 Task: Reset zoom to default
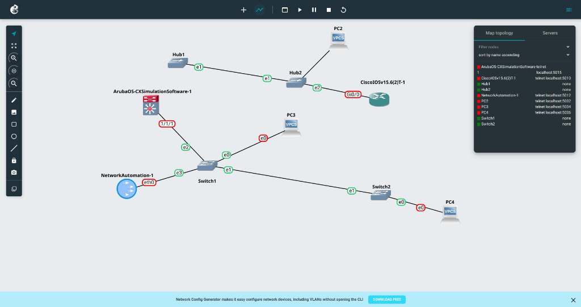tap(14, 71)
